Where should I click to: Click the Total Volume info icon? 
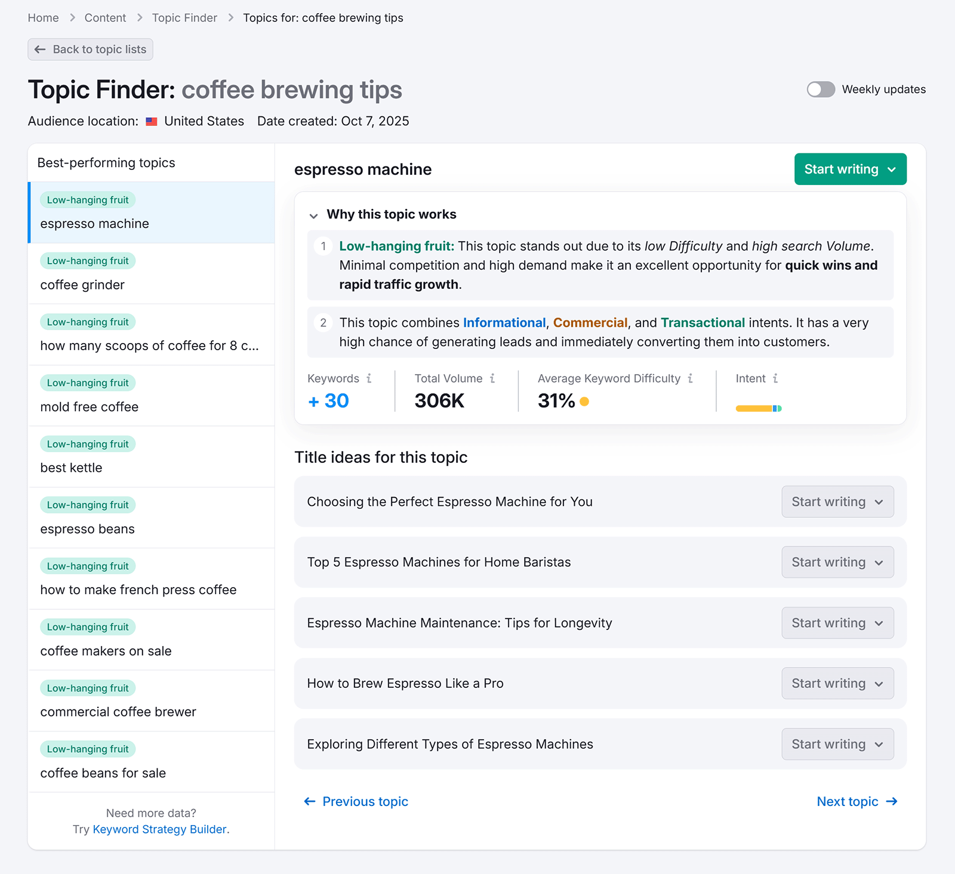[492, 378]
